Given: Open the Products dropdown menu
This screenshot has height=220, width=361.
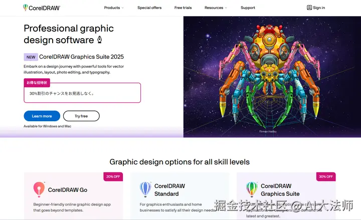Looking at the screenshot, I should [114, 8].
